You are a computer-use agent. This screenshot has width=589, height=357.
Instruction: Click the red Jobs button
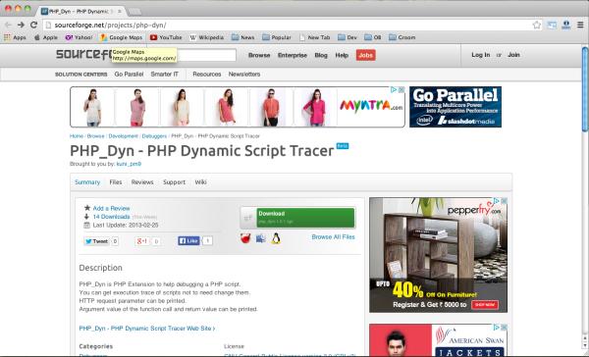click(x=365, y=55)
